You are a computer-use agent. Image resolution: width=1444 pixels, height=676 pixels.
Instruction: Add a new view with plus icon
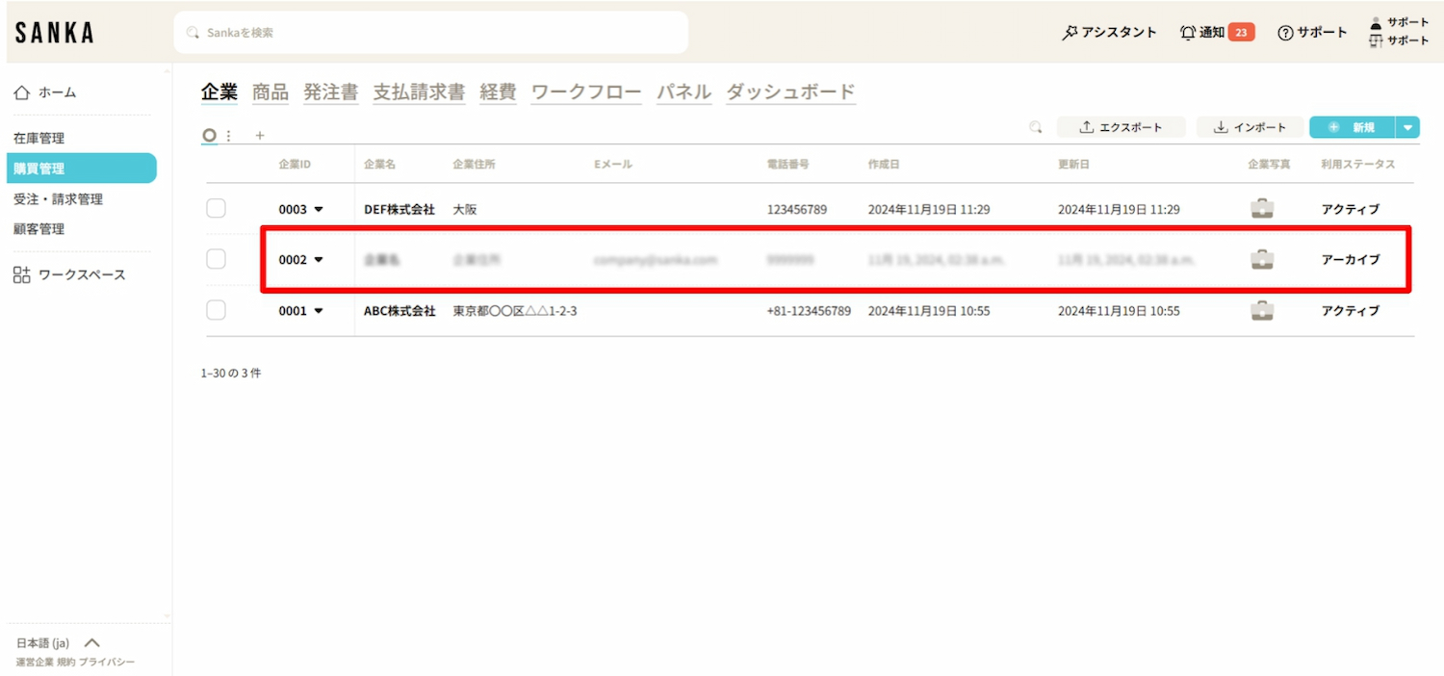click(259, 136)
